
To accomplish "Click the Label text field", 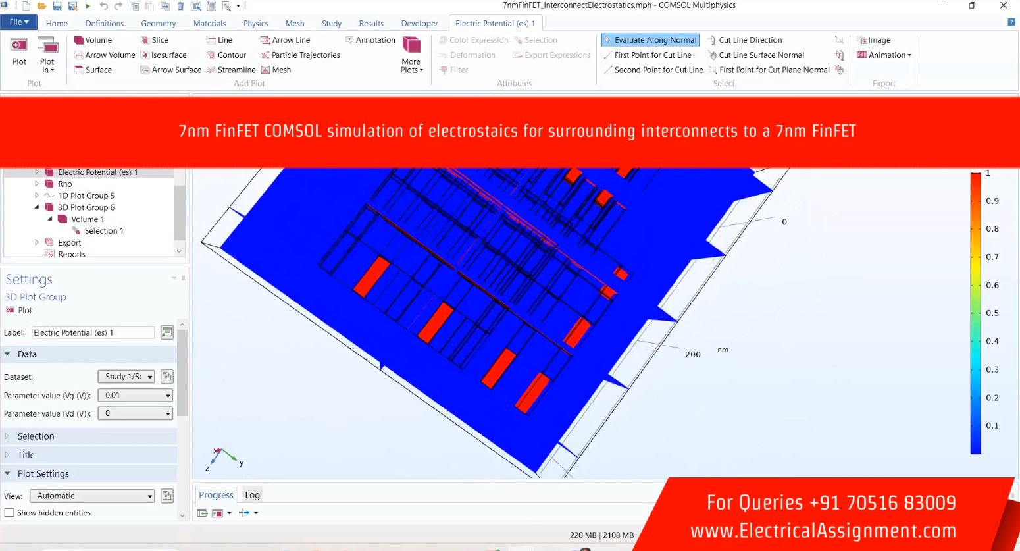I will (x=93, y=333).
